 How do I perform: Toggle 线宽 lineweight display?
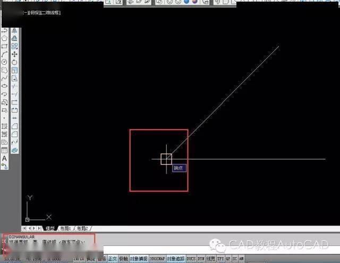211,259
